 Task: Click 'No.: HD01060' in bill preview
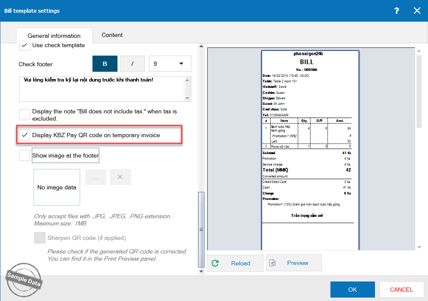(x=307, y=70)
